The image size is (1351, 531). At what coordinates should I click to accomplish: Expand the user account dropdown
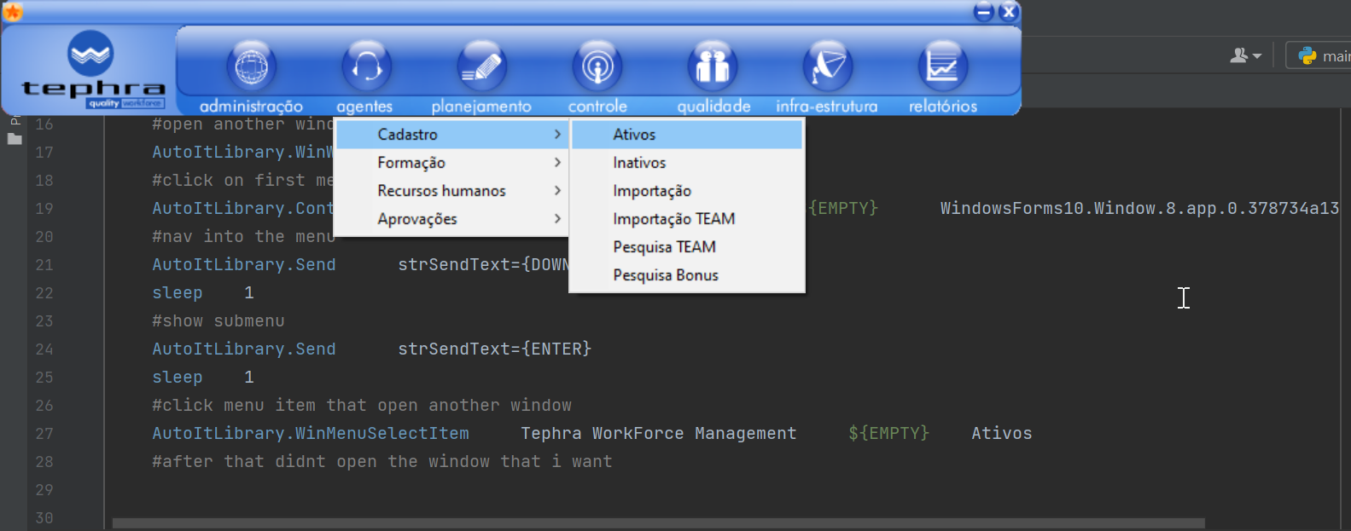(x=1245, y=55)
